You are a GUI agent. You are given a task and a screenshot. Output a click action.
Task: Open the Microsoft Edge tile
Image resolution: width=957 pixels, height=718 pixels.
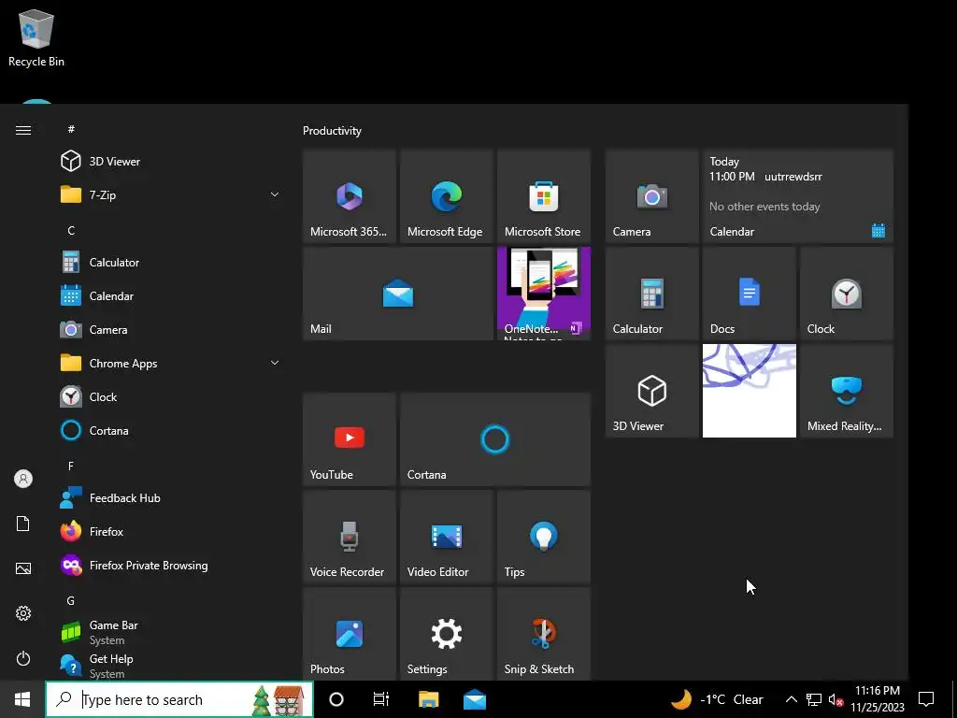(x=446, y=196)
